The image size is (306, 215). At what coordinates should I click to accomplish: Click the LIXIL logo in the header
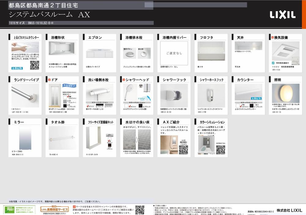pyautogui.click(x=282, y=14)
